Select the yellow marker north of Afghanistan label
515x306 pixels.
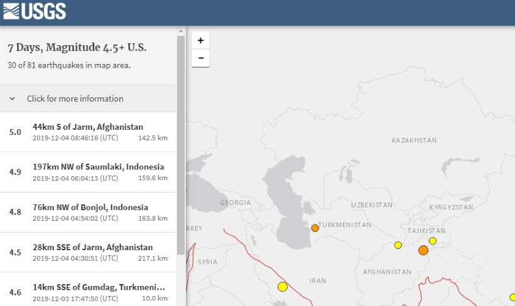(398, 245)
